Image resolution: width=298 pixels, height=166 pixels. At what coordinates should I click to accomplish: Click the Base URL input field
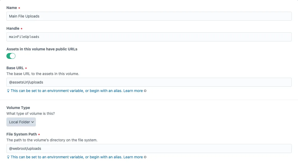tap(149, 82)
